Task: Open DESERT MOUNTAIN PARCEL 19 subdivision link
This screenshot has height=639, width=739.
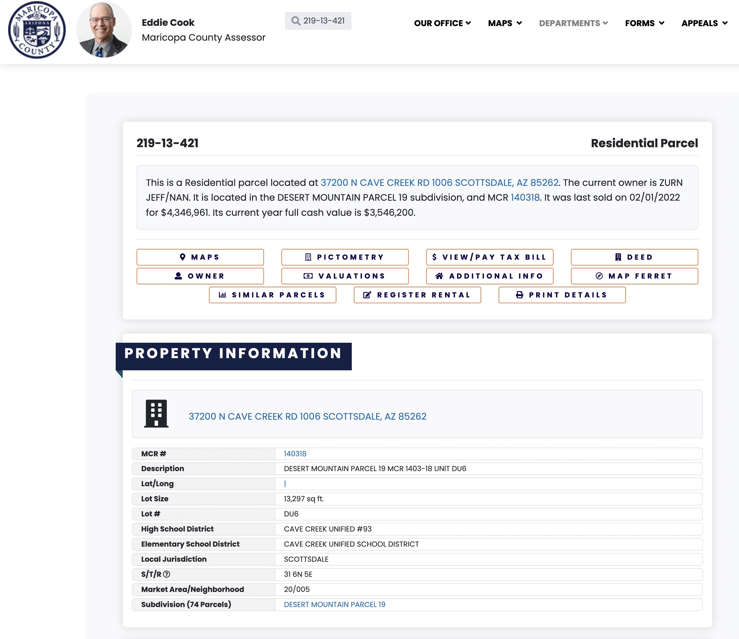Action: point(335,604)
